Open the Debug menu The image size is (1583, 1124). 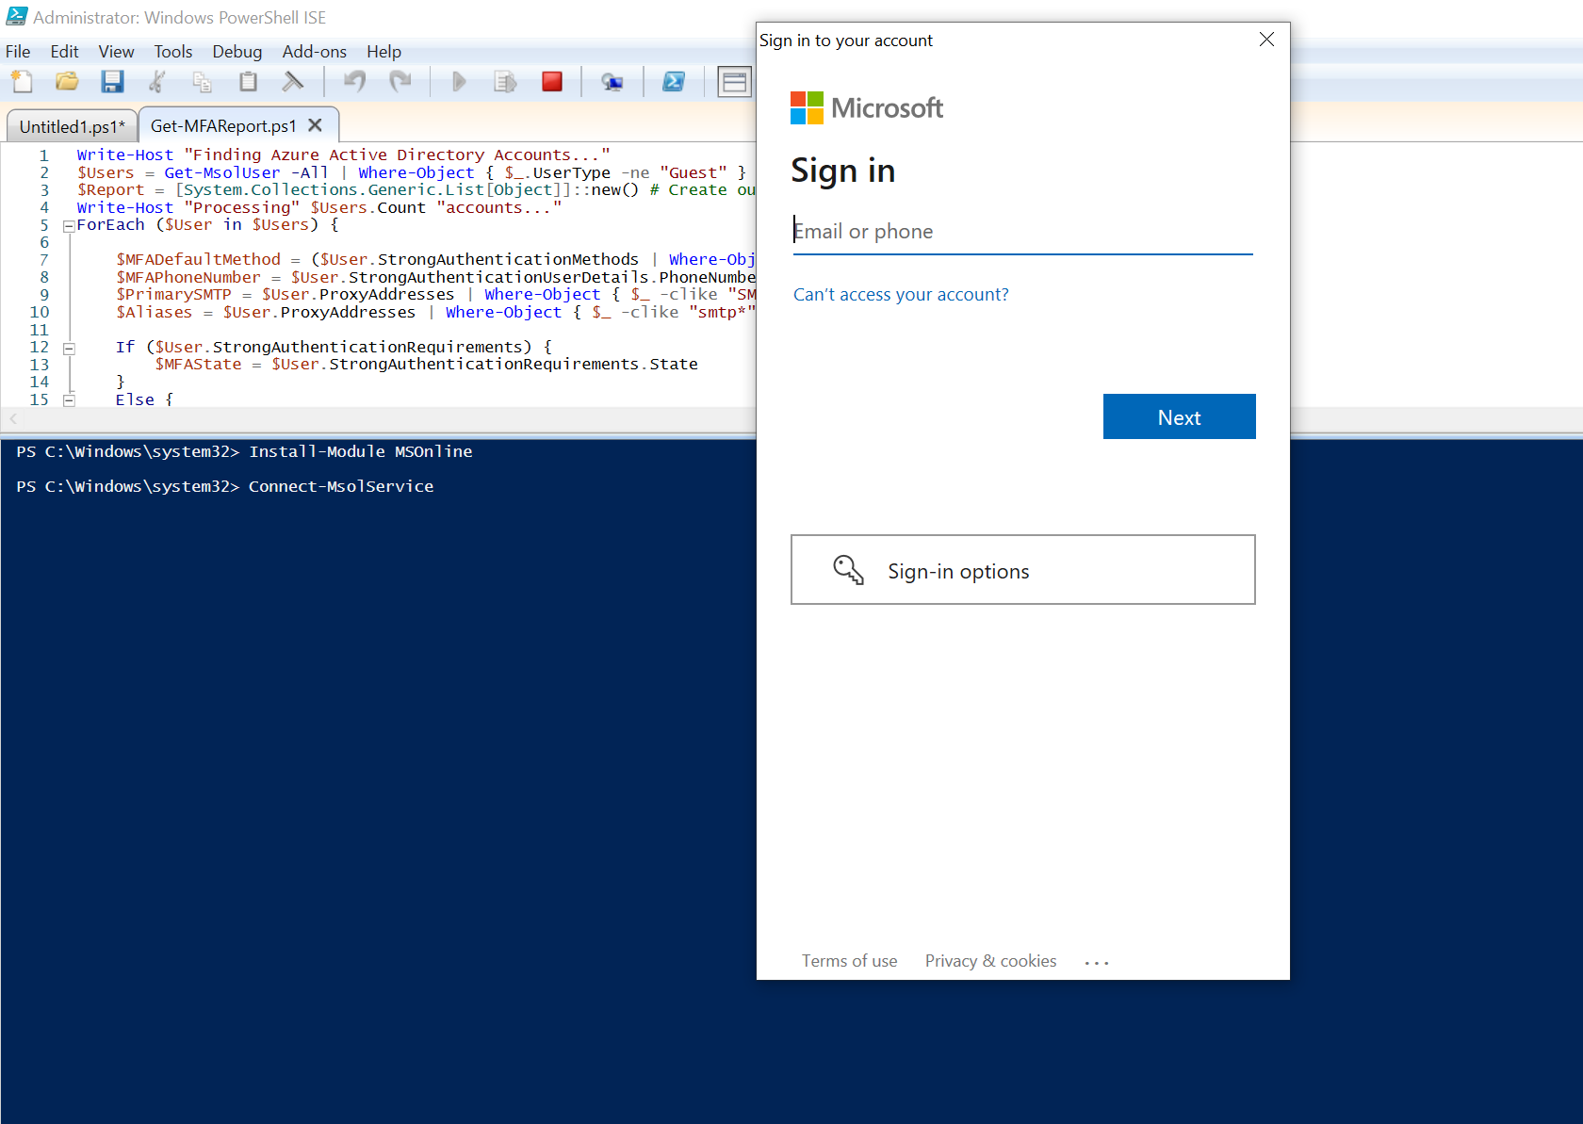coord(237,52)
